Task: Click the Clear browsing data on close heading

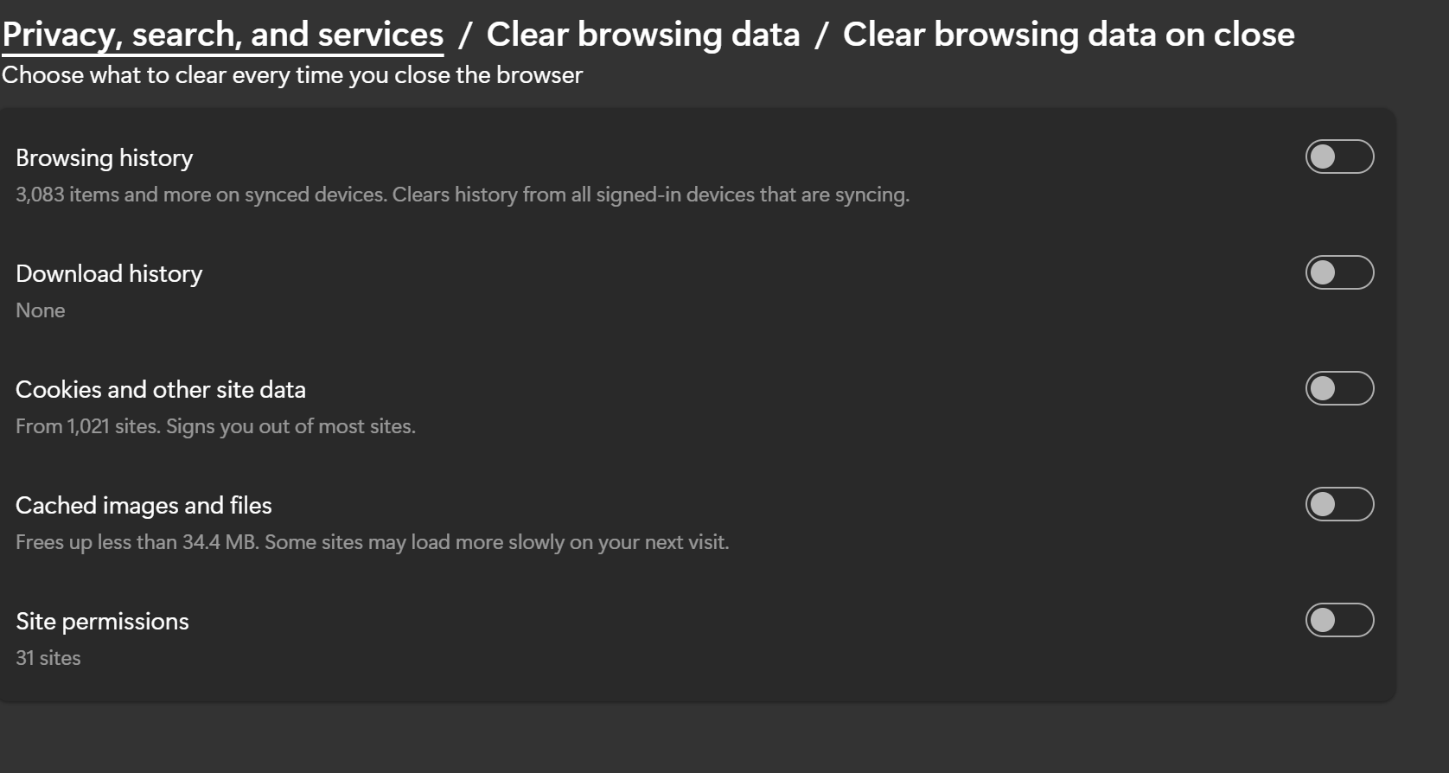Action: [1069, 35]
